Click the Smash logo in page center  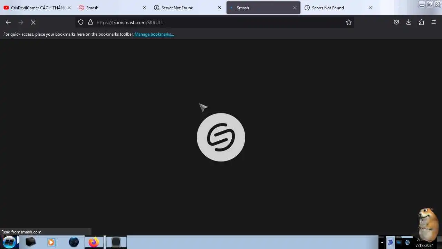pos(221,137)
